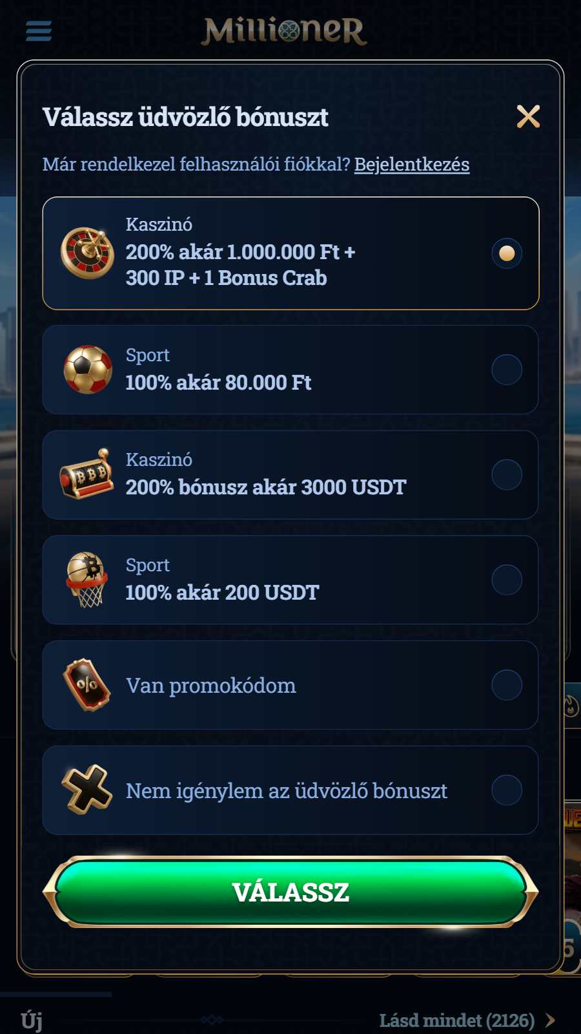Open the hamburger menu icon

(39, 30)
